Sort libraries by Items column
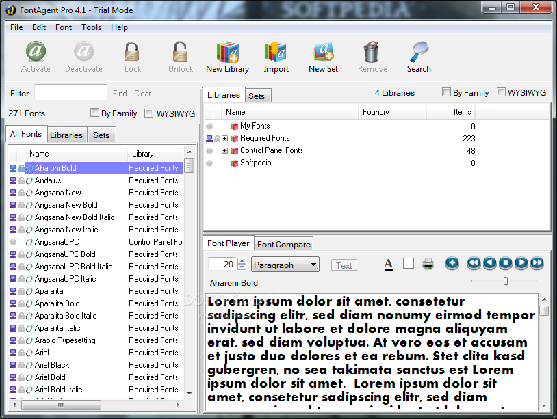This screenshot has height=419, width=557. (451, 112)
